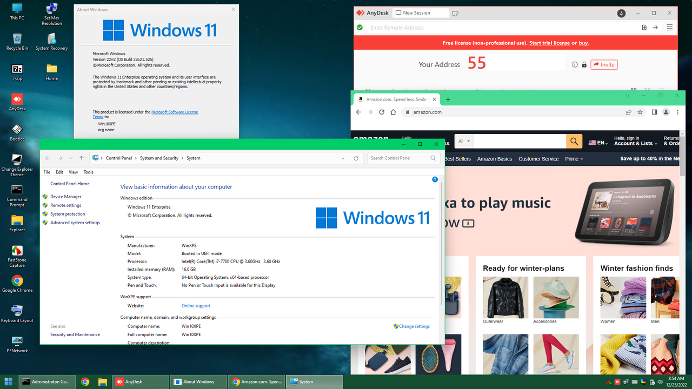Screen dimensions: 692x389
Task: Open Online support website link
Action: [x=196, y=306]
